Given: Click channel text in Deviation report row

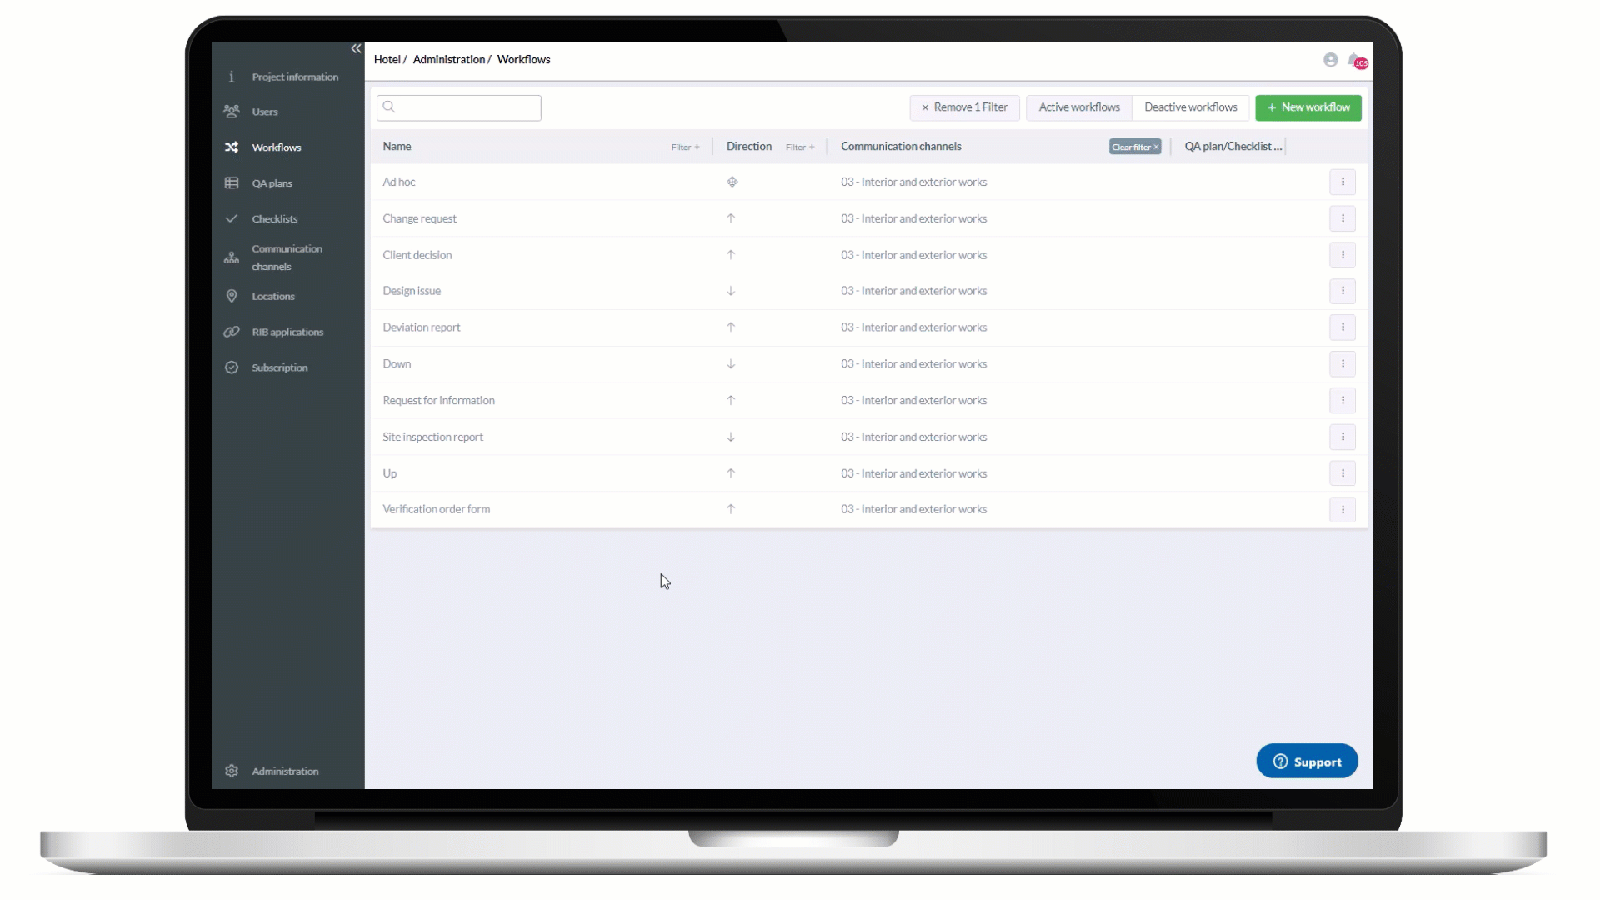Looking at the screenshot, I should 913,327.
